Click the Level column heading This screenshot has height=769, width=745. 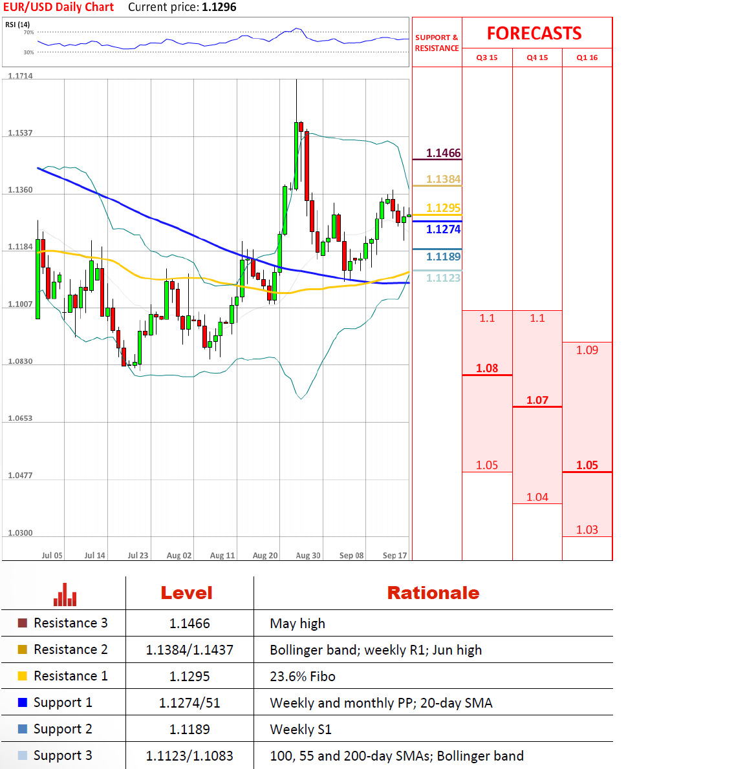186,593
